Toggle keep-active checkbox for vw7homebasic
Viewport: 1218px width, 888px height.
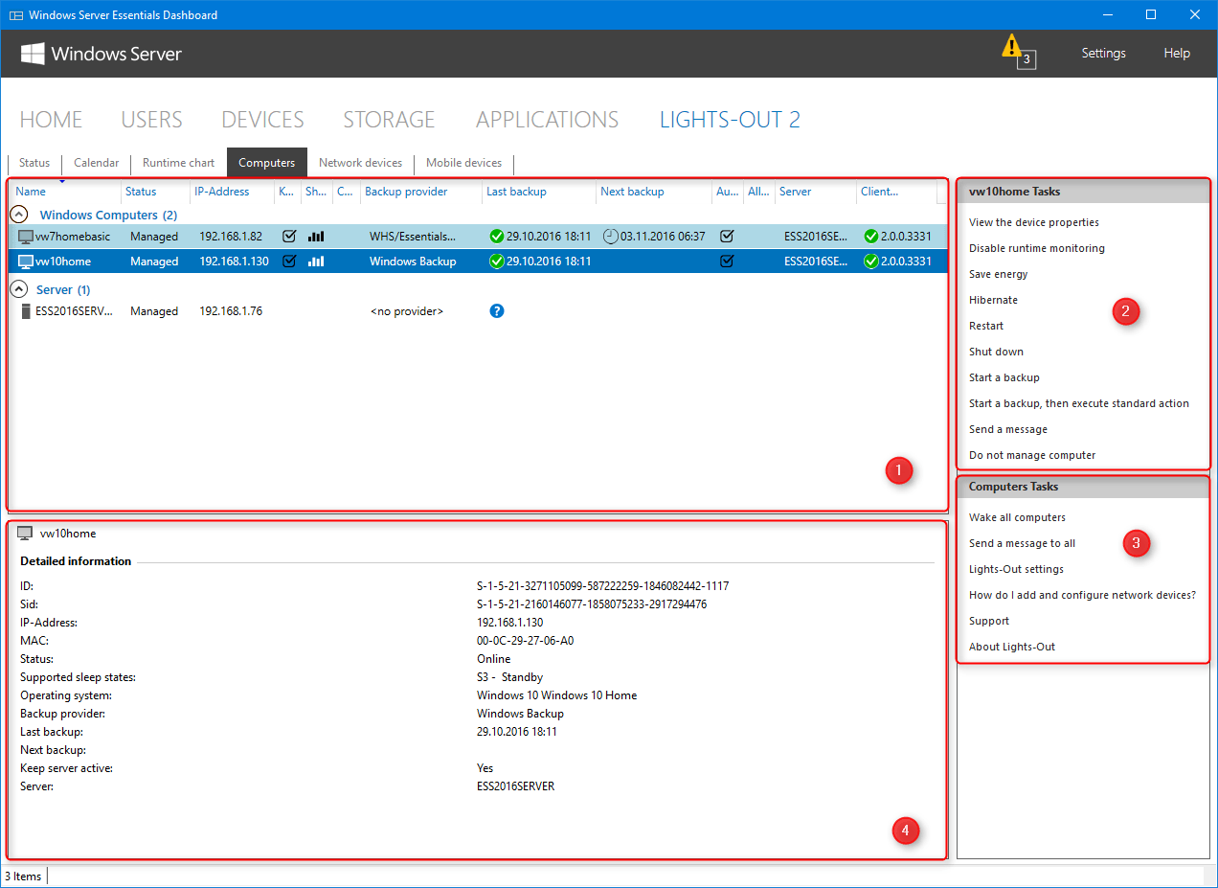coord(289,237)
